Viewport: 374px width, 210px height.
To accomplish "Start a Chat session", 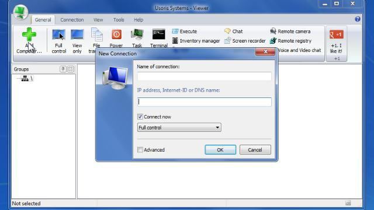I will tap(233, 32).
